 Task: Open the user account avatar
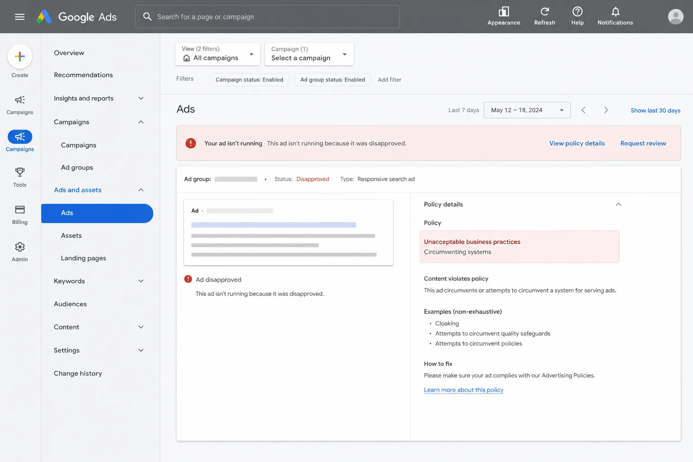(675, 17)
